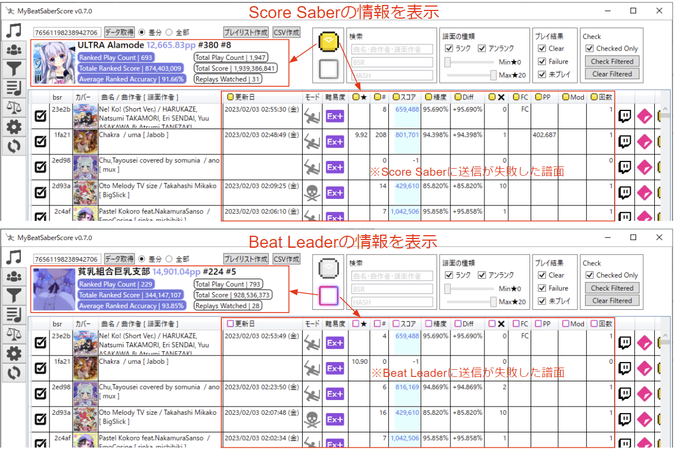Click pink tag icon for Chu,Tayousei in ULTRA Alamode window
This screenshot has height=450, width=674.
pyautogui.click(x=644, y=167)
